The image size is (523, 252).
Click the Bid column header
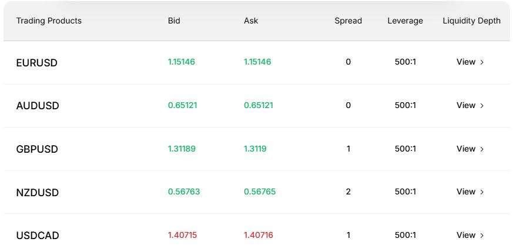pos(174,21)
